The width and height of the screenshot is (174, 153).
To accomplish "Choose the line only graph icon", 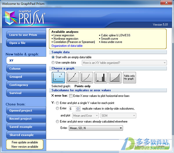I will [x=86, y=78].
